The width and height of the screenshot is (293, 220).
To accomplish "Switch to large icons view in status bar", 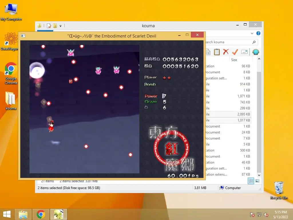I will [257, 181].
